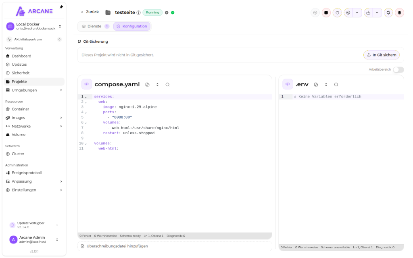Collapse the volumes fold on line 6
The image size is (413, 258).
tap(86, 123)
